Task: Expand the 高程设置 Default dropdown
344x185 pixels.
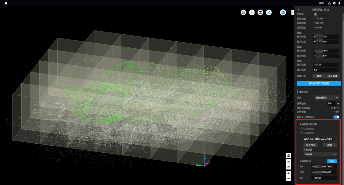Action: [319, 154]
